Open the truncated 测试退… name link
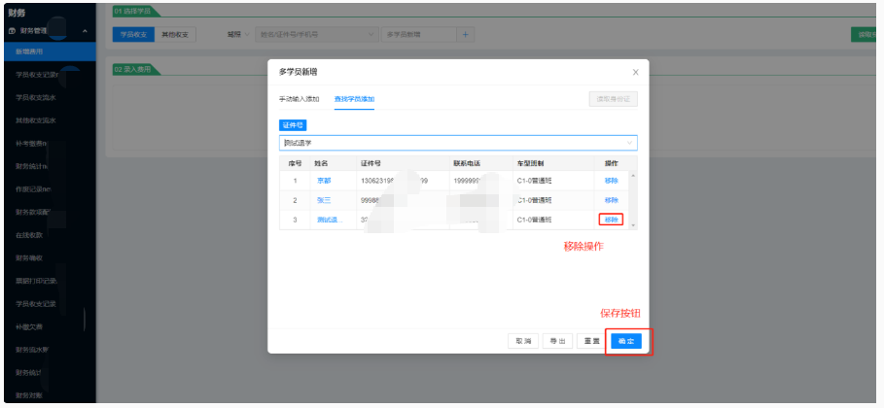Screen dimensions: 884x408 click(x=330, y=220)
